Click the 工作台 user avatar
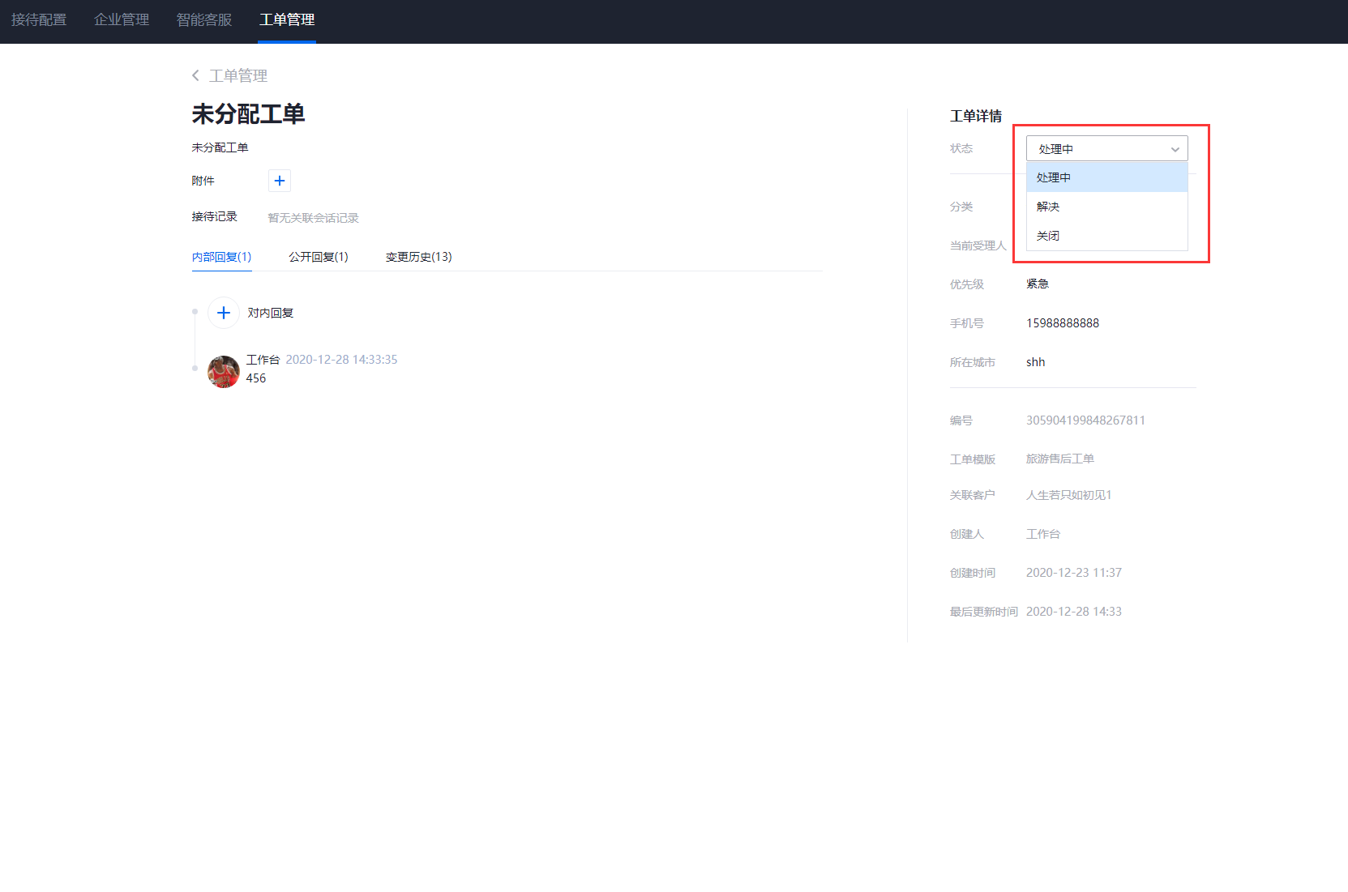 click(224, 372)
